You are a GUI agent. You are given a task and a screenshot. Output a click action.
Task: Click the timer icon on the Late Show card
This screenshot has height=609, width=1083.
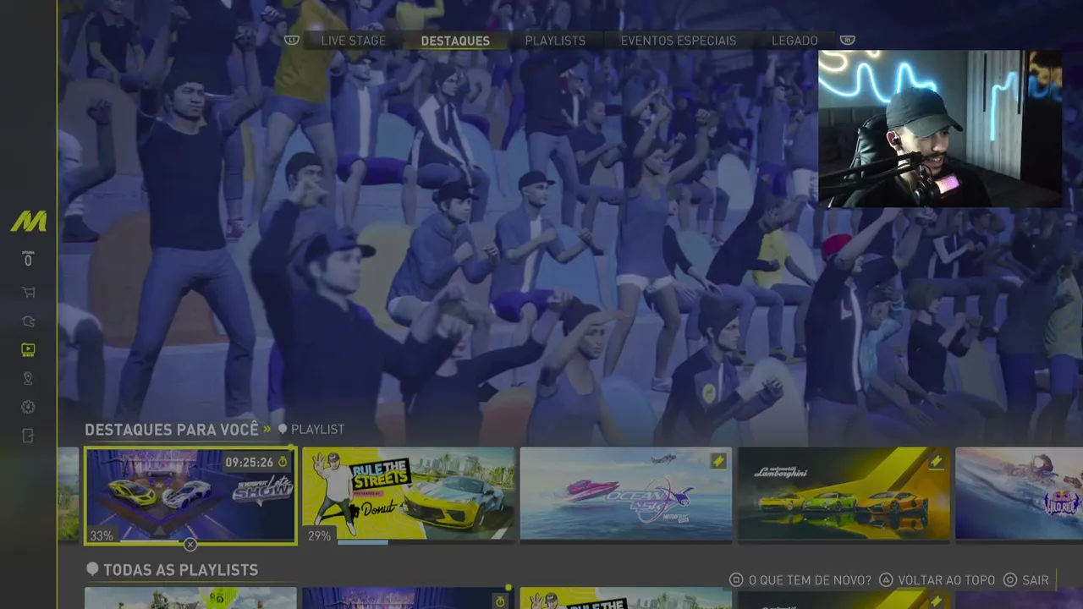(x=283, y=462)
